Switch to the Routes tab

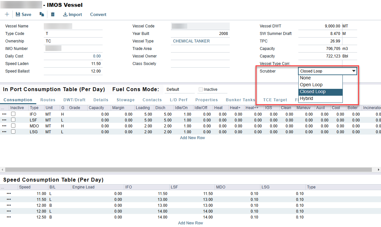(48, 100)
